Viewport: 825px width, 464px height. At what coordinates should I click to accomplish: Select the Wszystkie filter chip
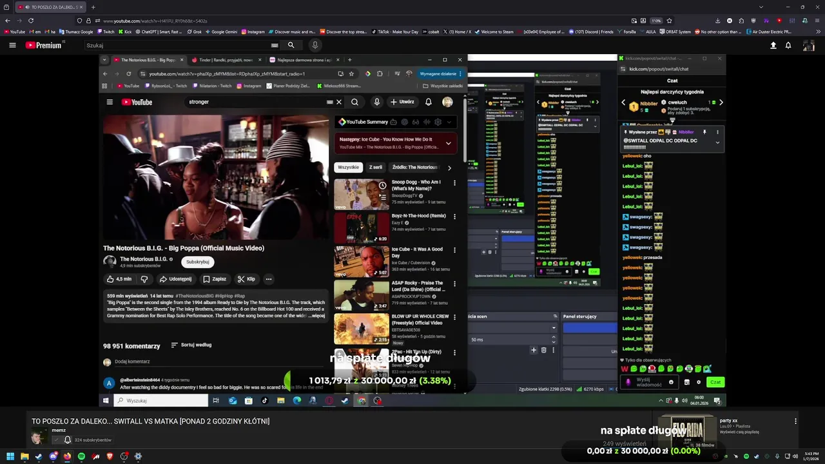pos(348,167)
